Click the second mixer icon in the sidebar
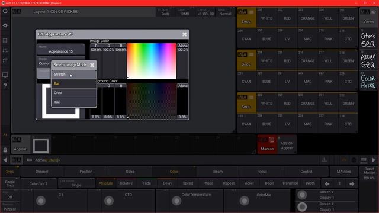 (5, 60)
